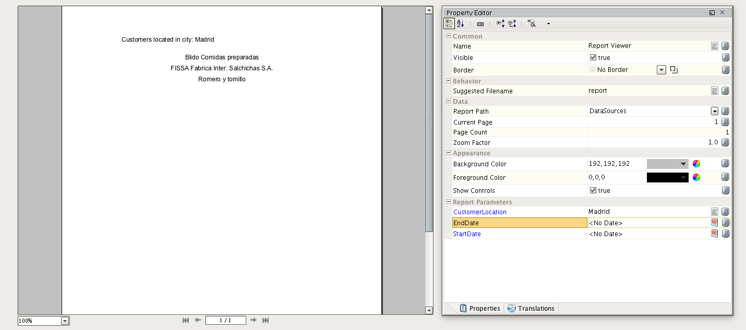This screenshot has width=746, height=330.
Task: Click the expand all properties icon
Action: coord(500,23)
